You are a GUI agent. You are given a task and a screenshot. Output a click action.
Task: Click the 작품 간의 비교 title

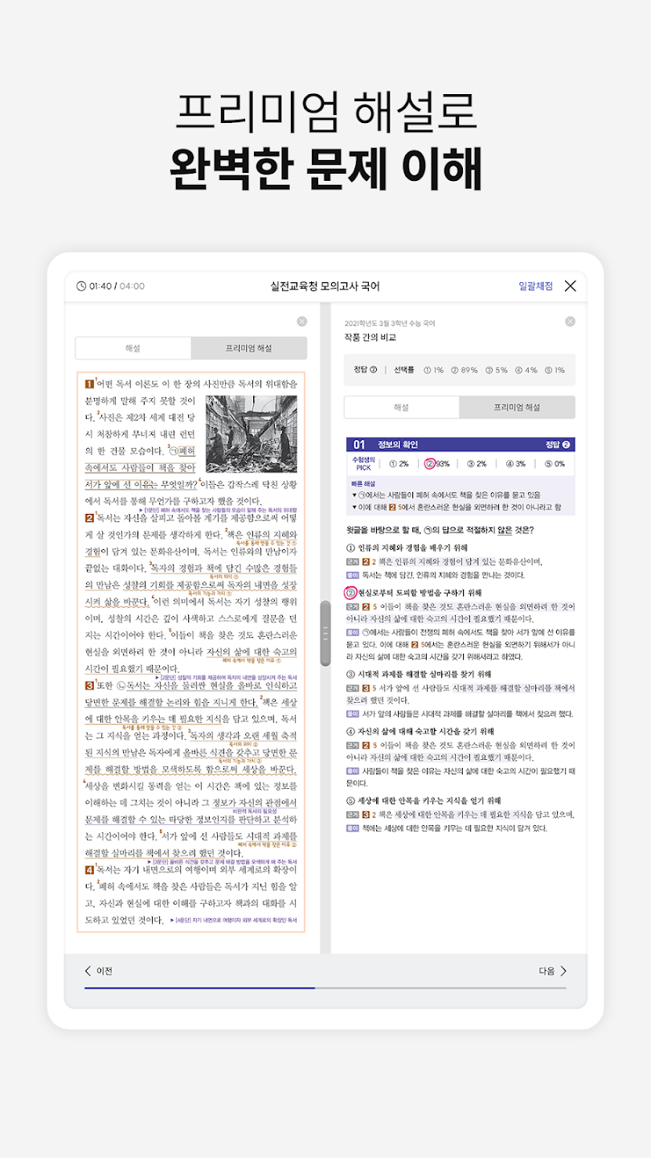click(x=370, y=338)
